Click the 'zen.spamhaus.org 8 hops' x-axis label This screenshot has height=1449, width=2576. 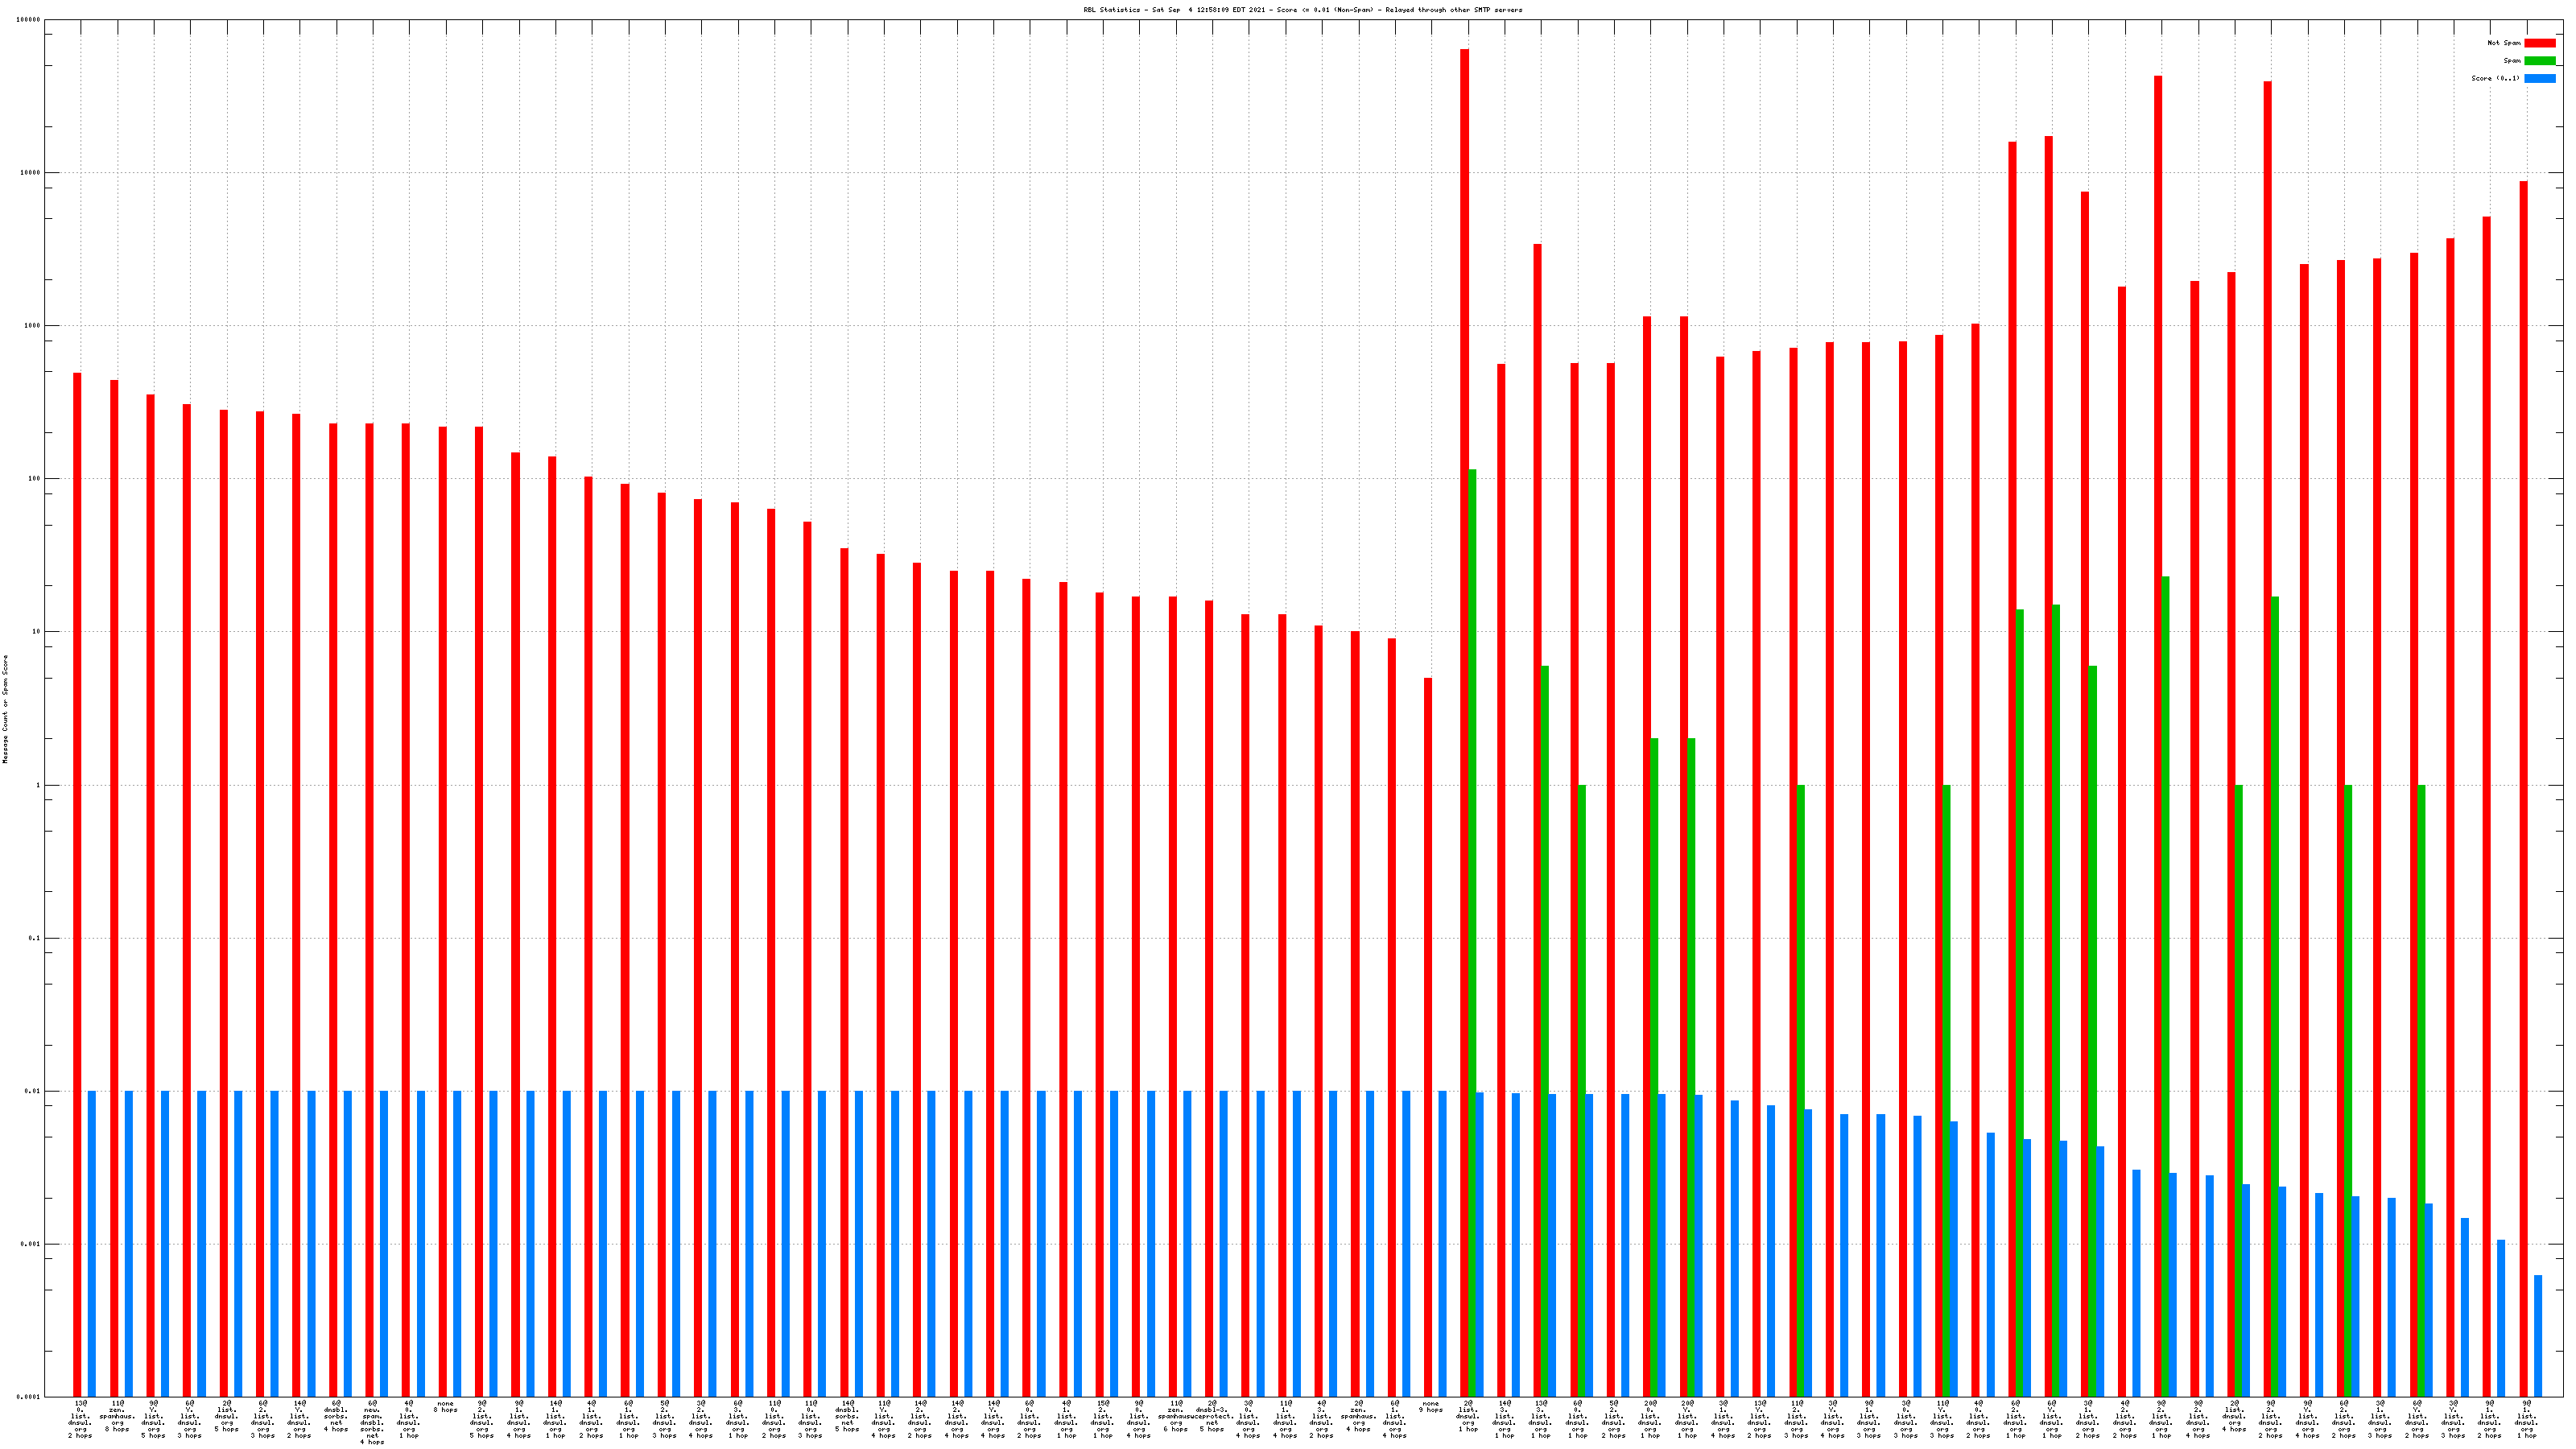tap(117, 1416)
